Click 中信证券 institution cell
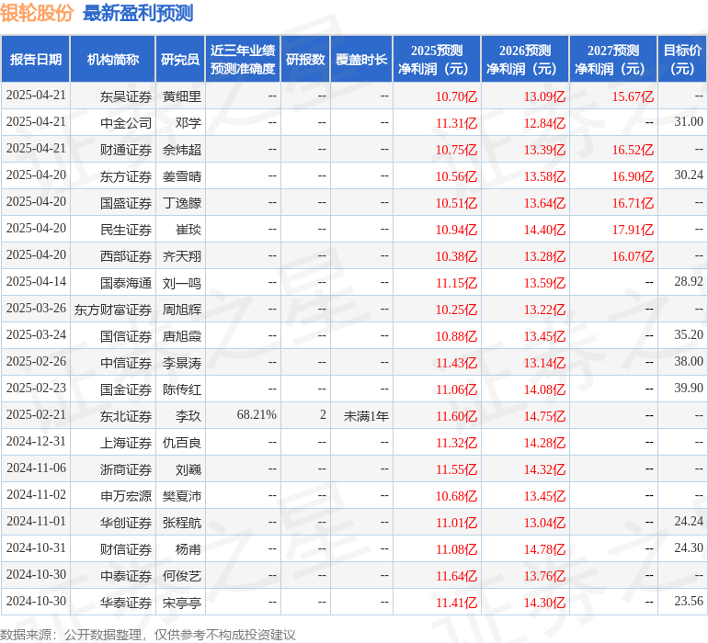 [x=126, y=363]
